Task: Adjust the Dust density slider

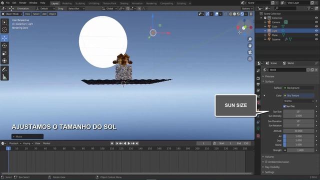Action: [298, 140]
